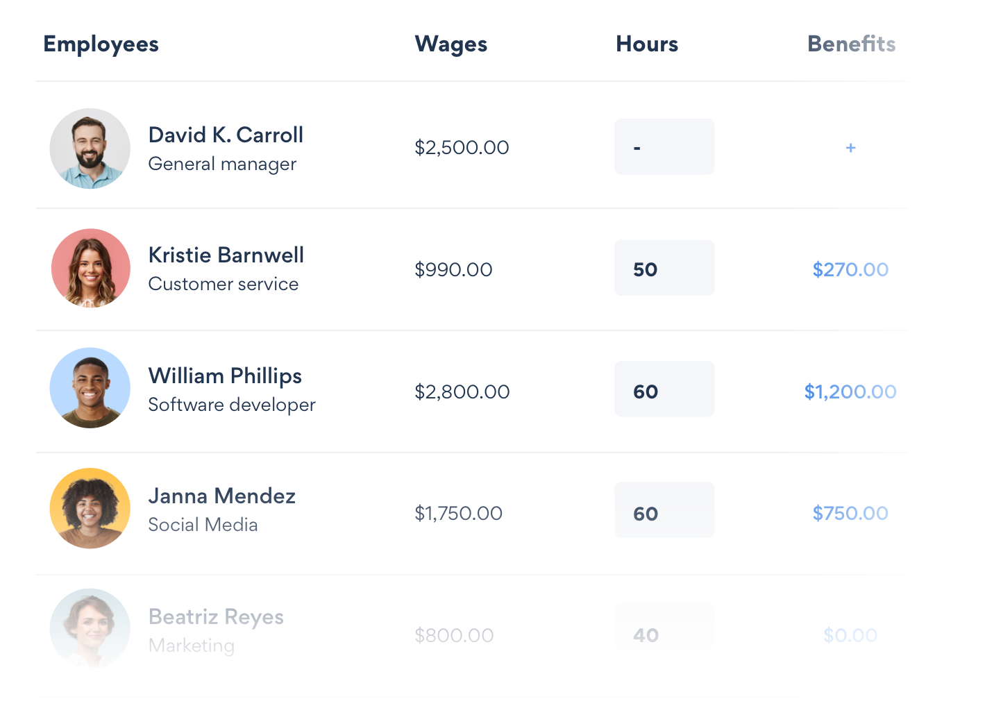Click the Wages column header
The height and width of the screenshot is (715, 994).
click(450, 44)
